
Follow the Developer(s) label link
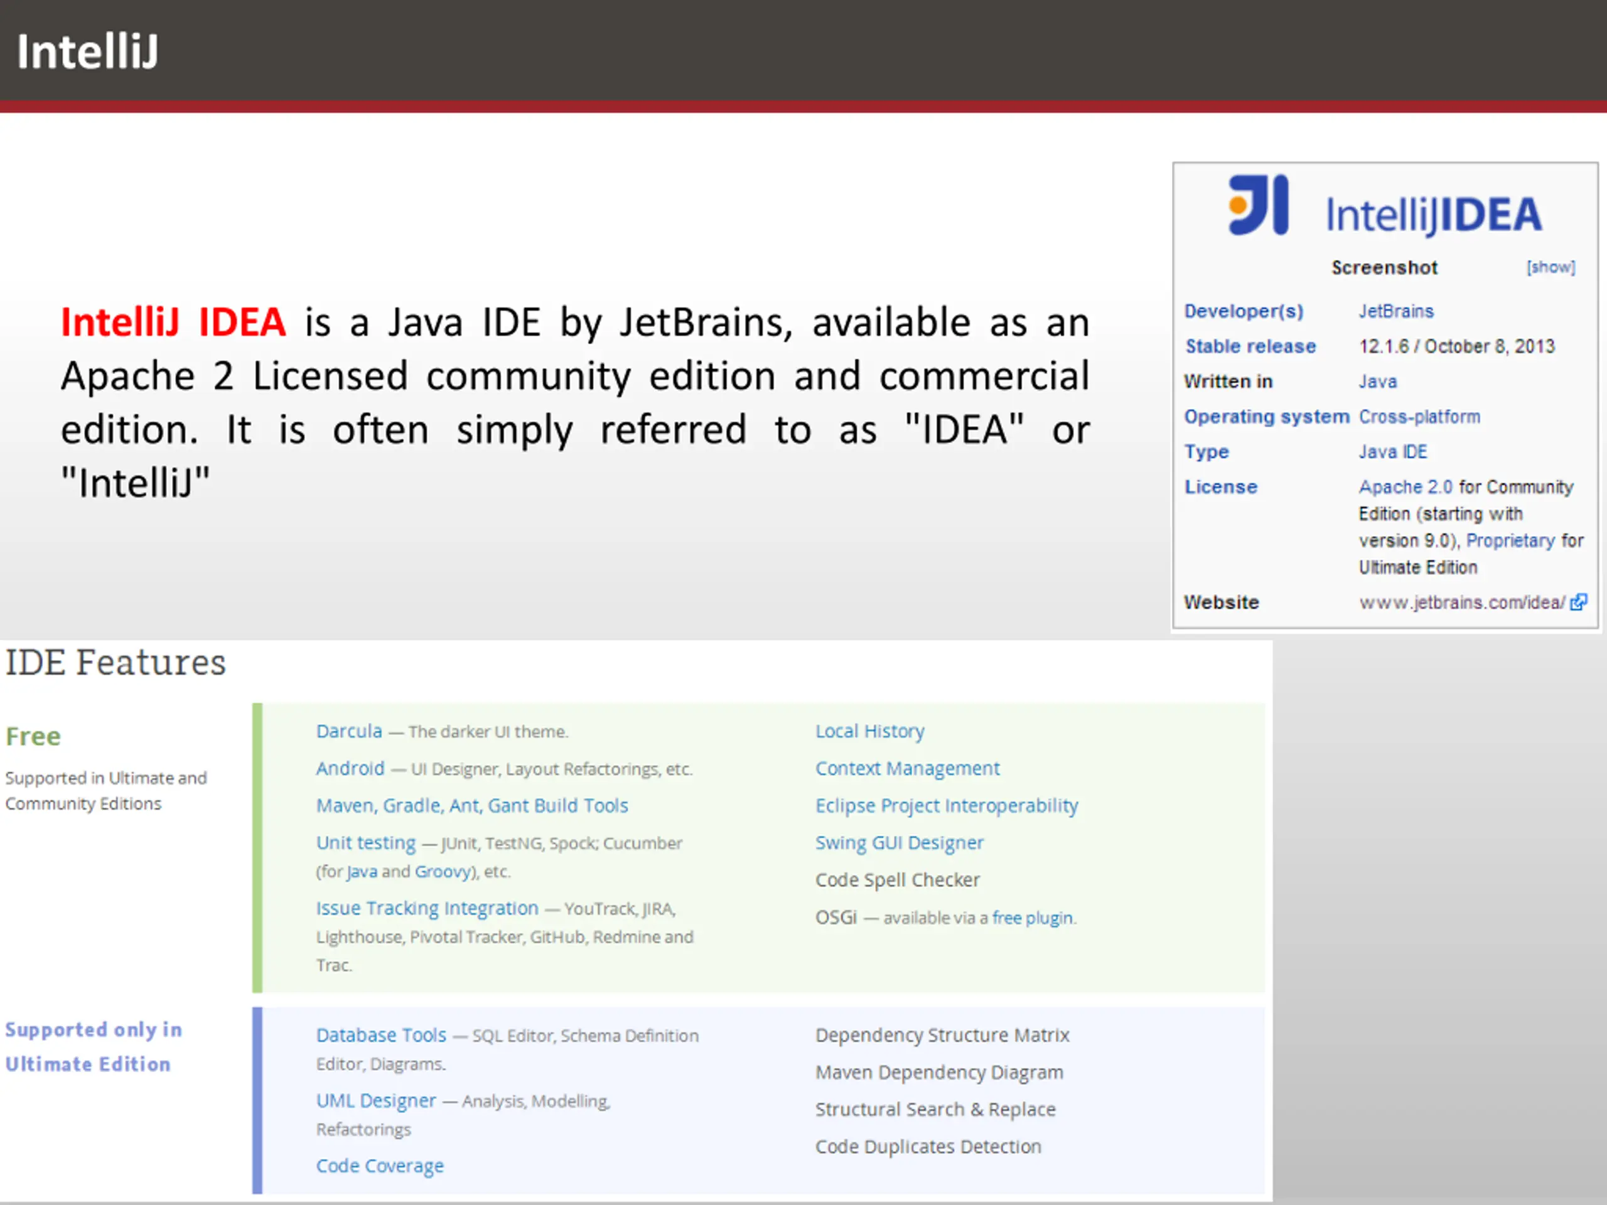pos(1243,311)
